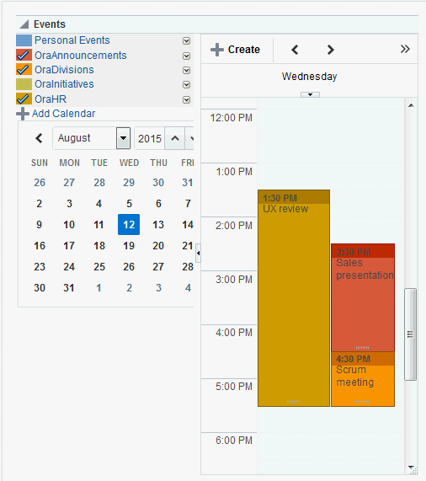426x481 pixels.
Task: Enable the OraInitiatives calendar
Action: pos(24,84)
